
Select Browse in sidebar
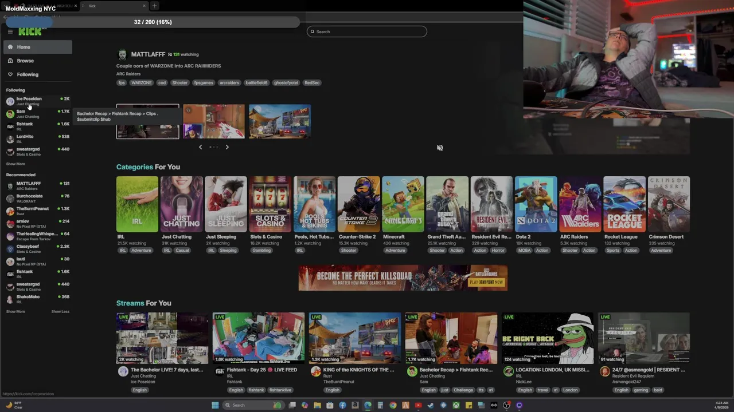[38, 61]
